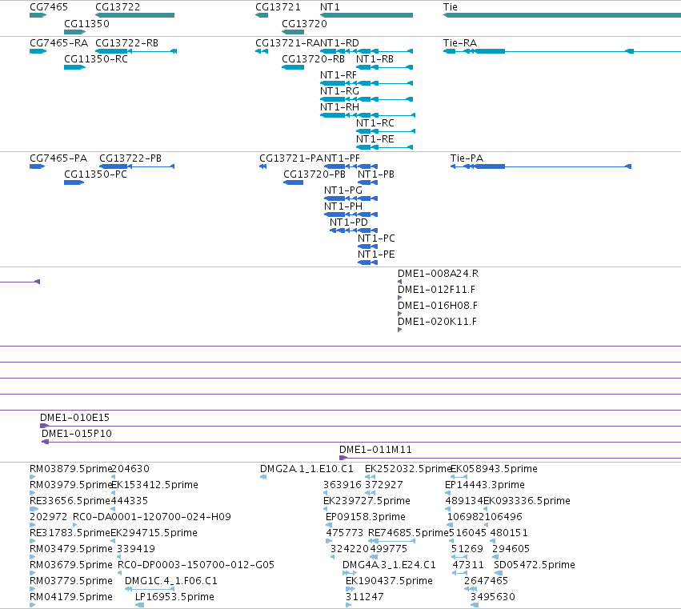Click the CG13720-PB protein label

pos(314,174)
